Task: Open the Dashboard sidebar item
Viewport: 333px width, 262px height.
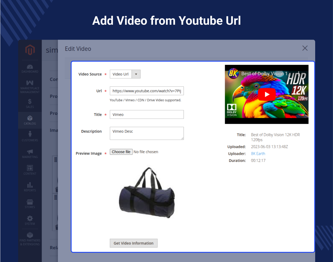Action: coord(30,69)
